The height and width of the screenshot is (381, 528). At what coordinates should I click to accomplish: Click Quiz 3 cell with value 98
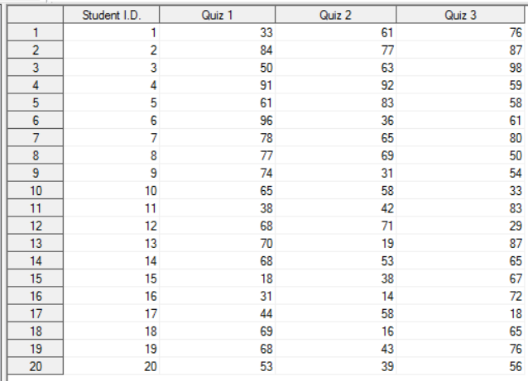(460, 68)
